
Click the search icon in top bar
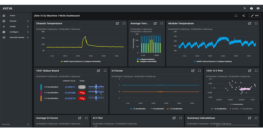tap(245, 8)
